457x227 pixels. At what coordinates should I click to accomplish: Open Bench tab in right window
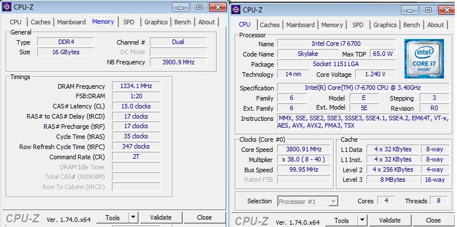(412, 25)
